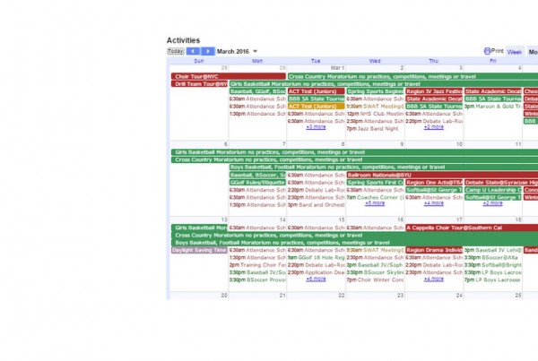
Task: Open the Baseball, BSoccer event on the 7th
Action: click(x=257, y=175)
